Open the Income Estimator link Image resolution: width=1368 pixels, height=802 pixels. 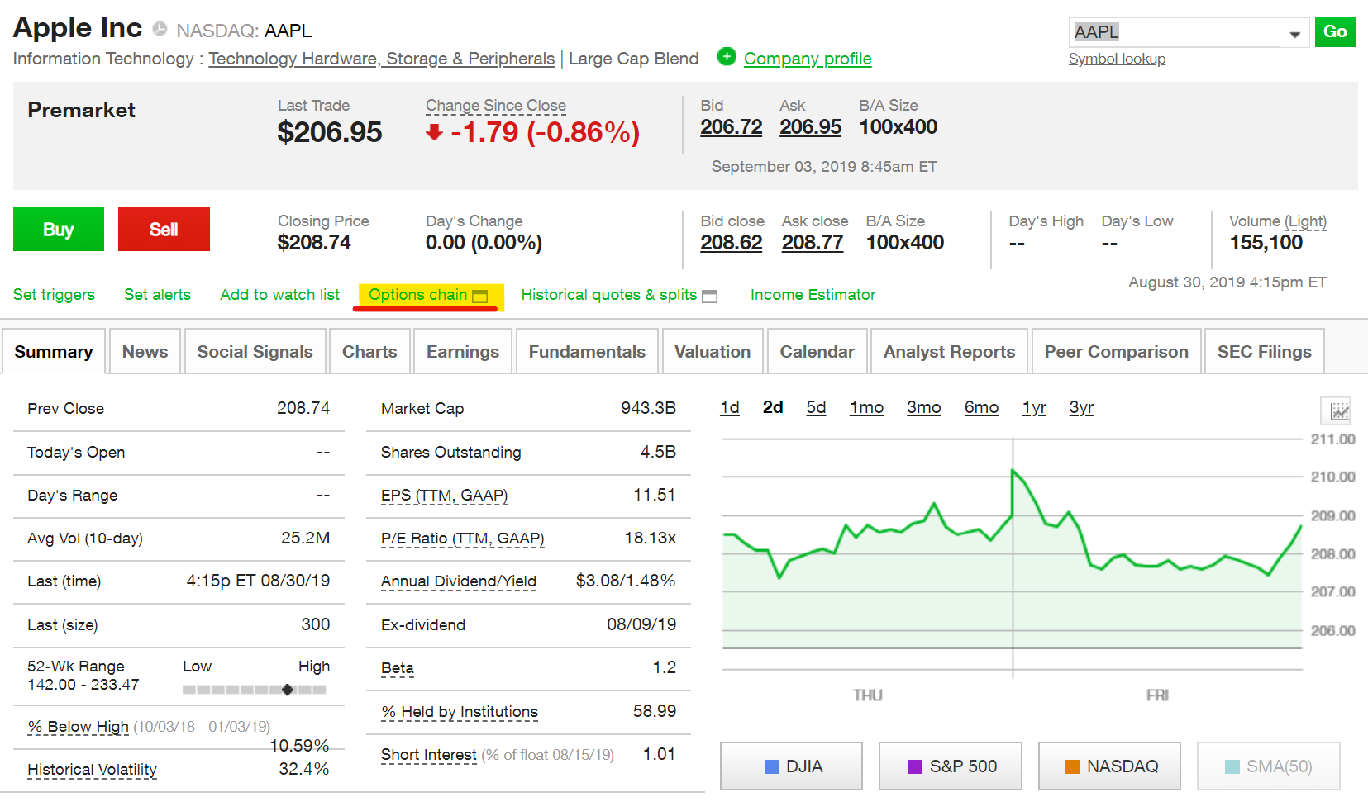click(x=813, y=295)
